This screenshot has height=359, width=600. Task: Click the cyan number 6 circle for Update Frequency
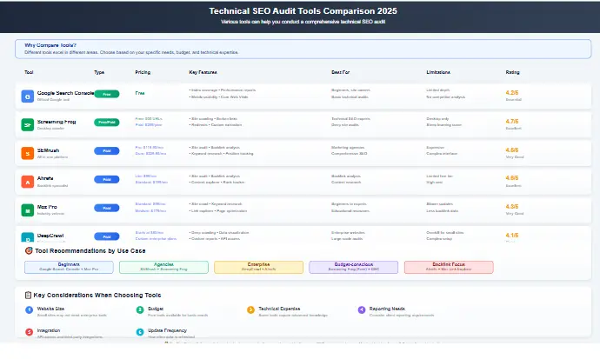click(140, 332)
